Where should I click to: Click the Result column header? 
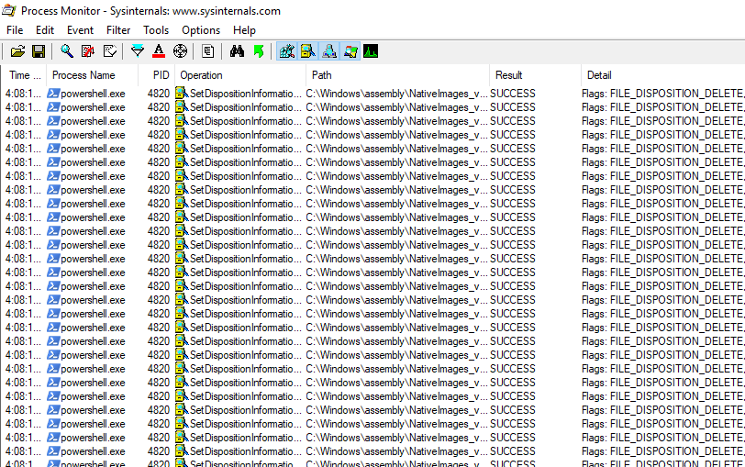(536, 75)
